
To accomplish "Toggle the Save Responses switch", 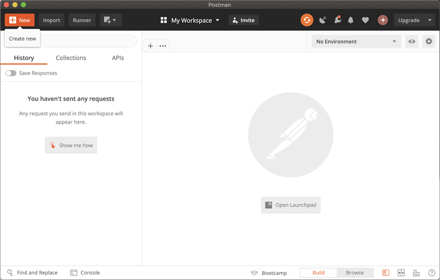I will pos(10,73).
